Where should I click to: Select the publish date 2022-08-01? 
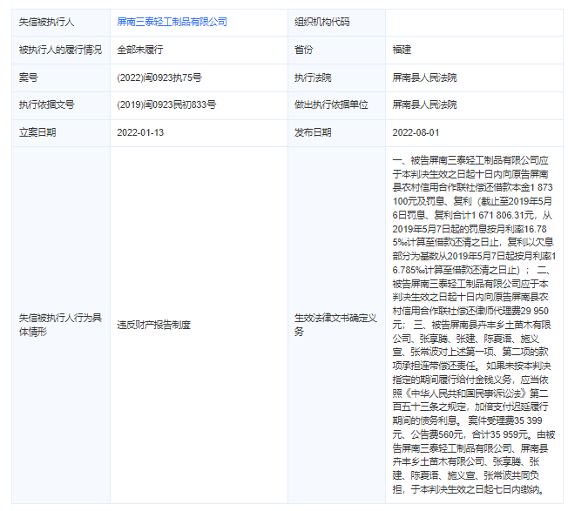coord(416,132)
